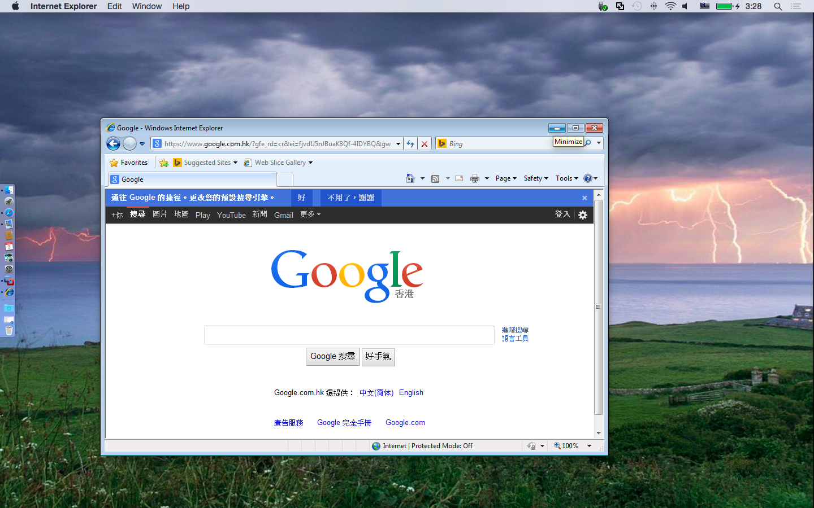Click the RSS Feeds icon
Image resolution: width=814 pixels, height=508 pixels.
pos(435,178)
